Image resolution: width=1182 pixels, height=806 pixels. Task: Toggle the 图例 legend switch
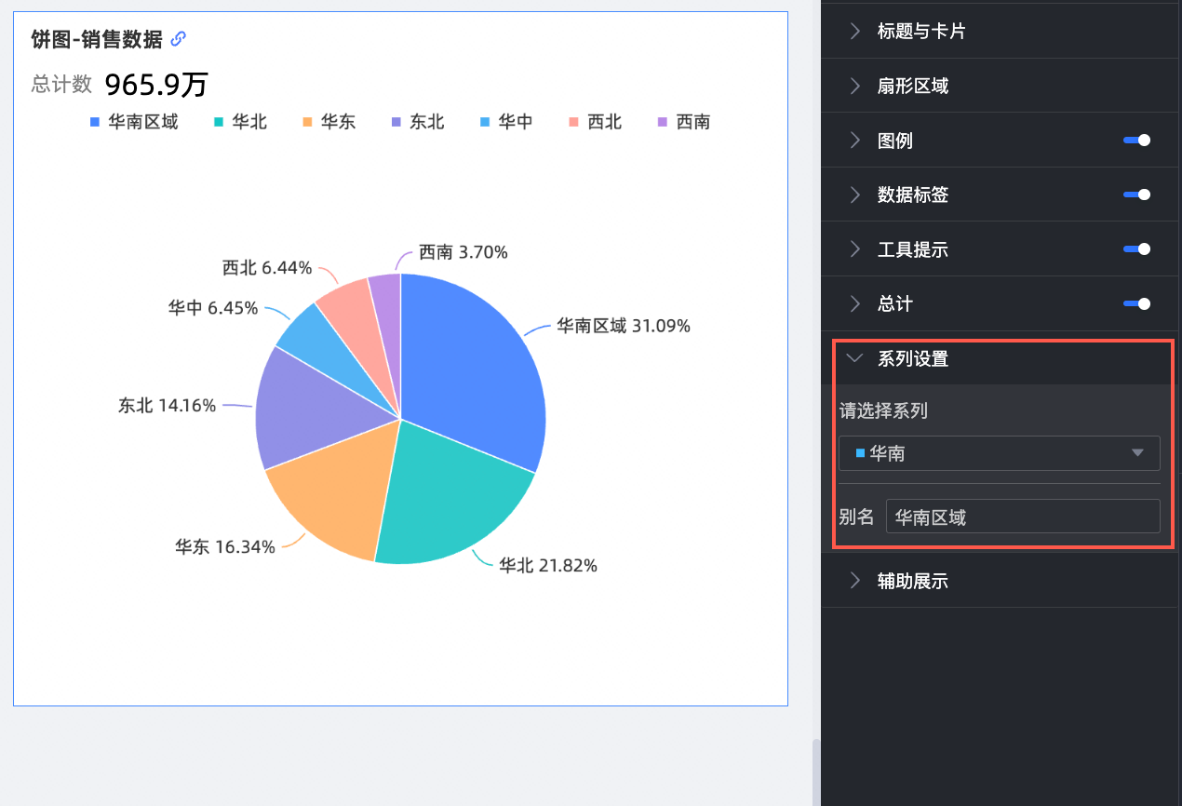tap(1136, 141)
